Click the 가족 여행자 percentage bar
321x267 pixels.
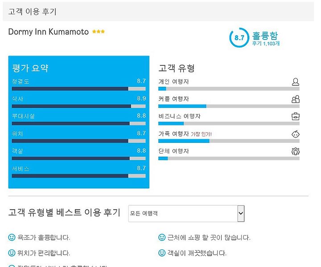229,141
